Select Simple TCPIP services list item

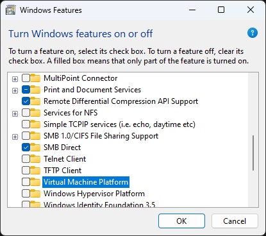pos(119,124)
